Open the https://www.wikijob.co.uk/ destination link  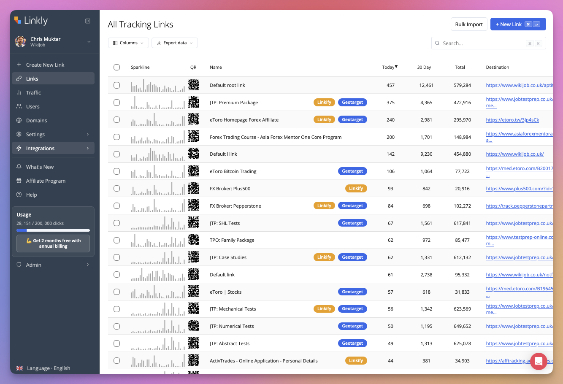click(x=515, y=154)
